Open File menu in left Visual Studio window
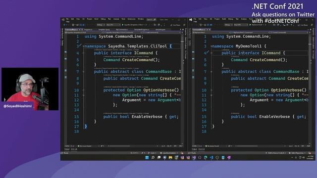Image resolution: width=317 pixels, height=178 pixels. tap(67, 19)
